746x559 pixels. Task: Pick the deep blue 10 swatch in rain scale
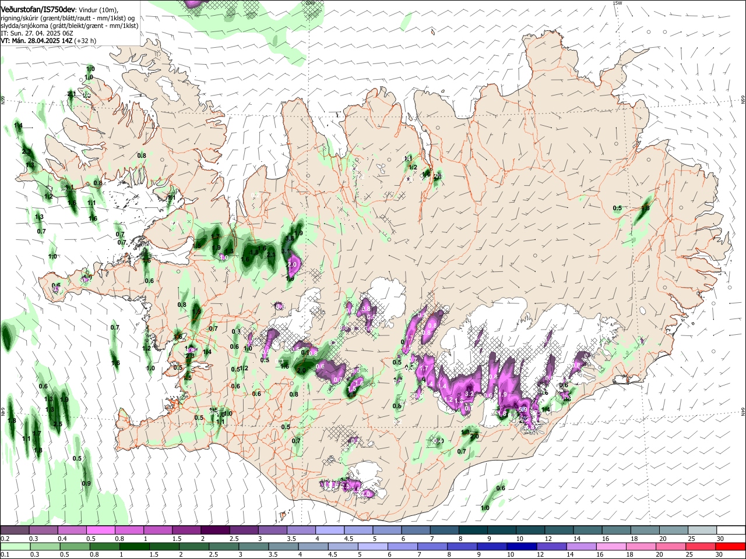[x=522, y=546]
